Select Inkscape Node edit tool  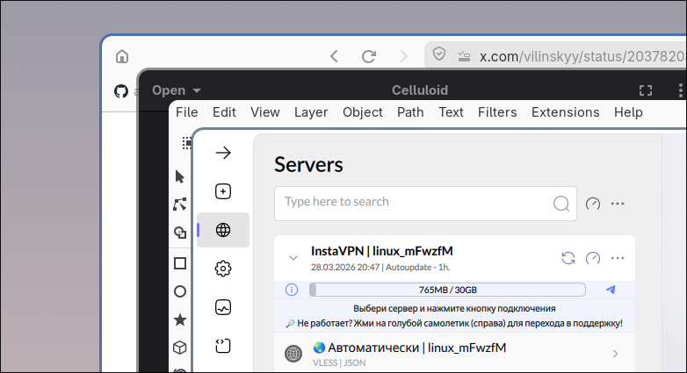tap(179, 204)
